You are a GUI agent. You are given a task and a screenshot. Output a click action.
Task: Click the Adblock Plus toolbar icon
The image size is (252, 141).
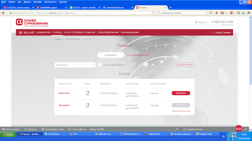232,13
